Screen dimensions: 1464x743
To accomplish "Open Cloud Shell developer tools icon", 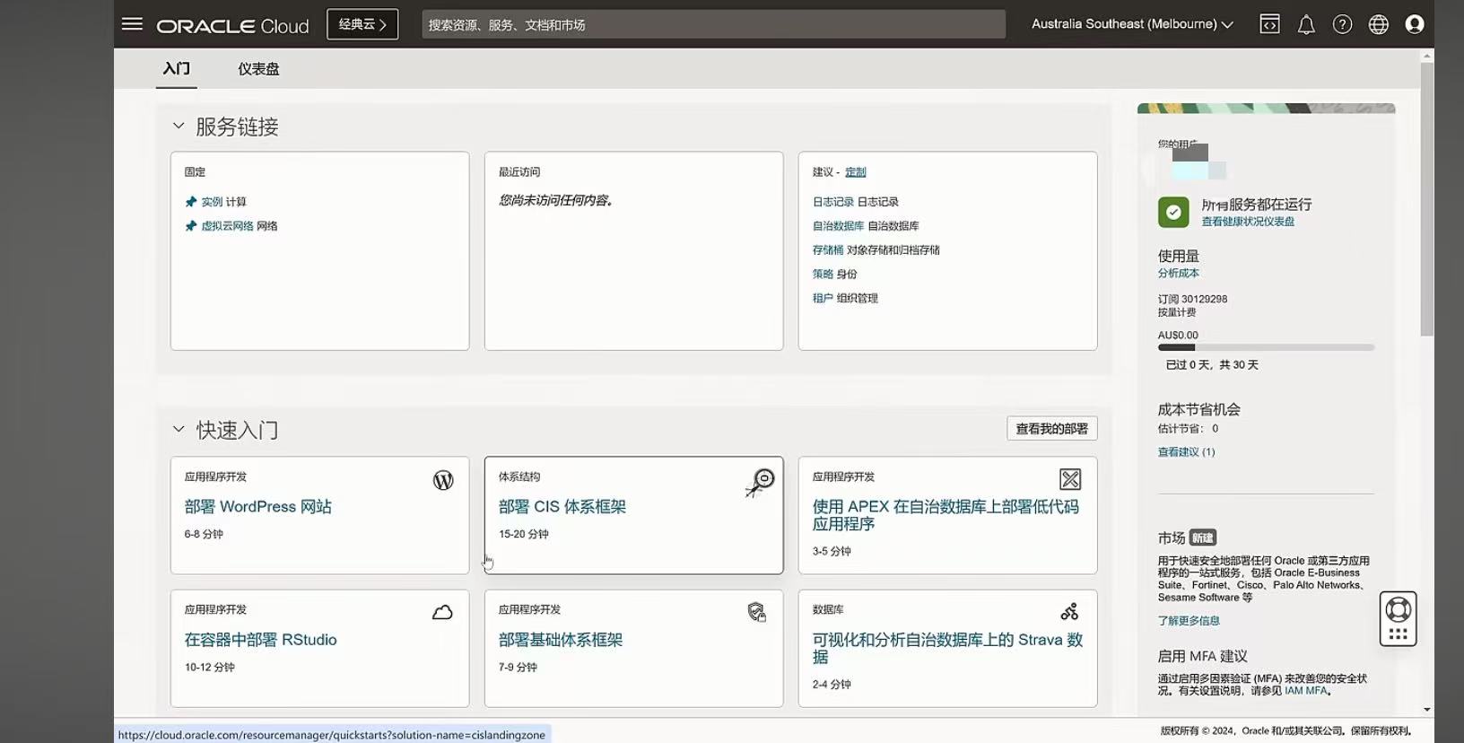I will 1269,24.
